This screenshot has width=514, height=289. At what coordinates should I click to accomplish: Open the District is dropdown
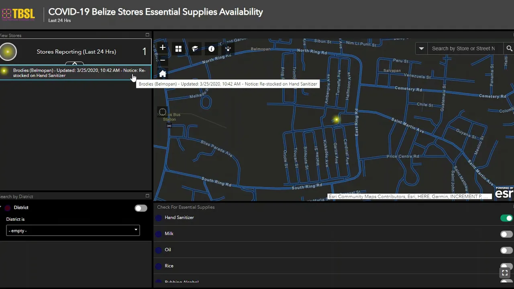pyautogui.click(x=73, y=230)
